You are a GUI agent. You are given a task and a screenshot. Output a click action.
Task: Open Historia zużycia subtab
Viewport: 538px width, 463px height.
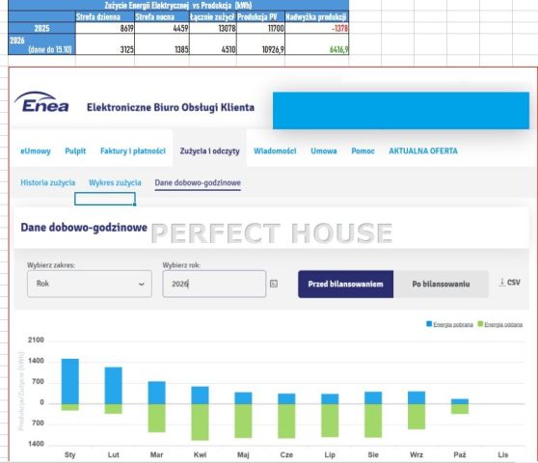point(47,182)
